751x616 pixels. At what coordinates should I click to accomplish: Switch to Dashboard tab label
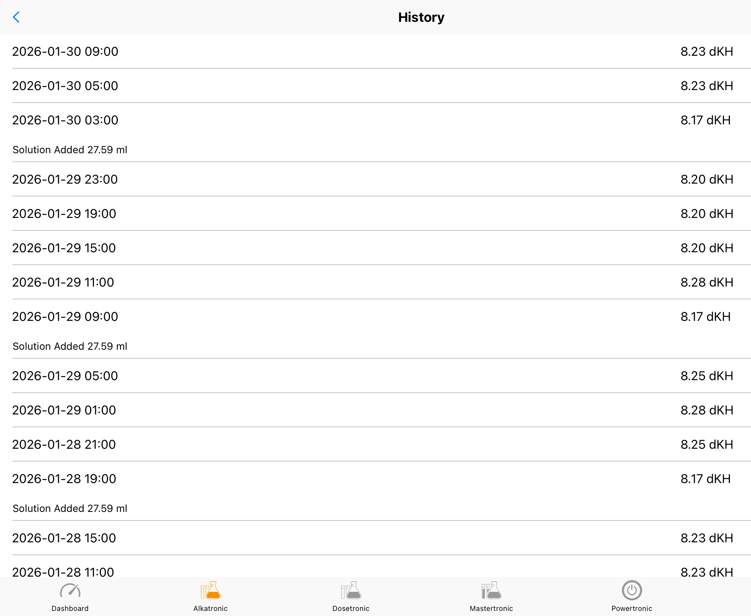coord(70,609)
